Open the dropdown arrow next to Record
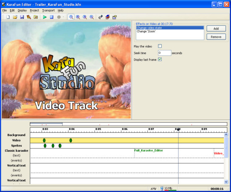Viewport: 231px width, 192px height. 63,17
